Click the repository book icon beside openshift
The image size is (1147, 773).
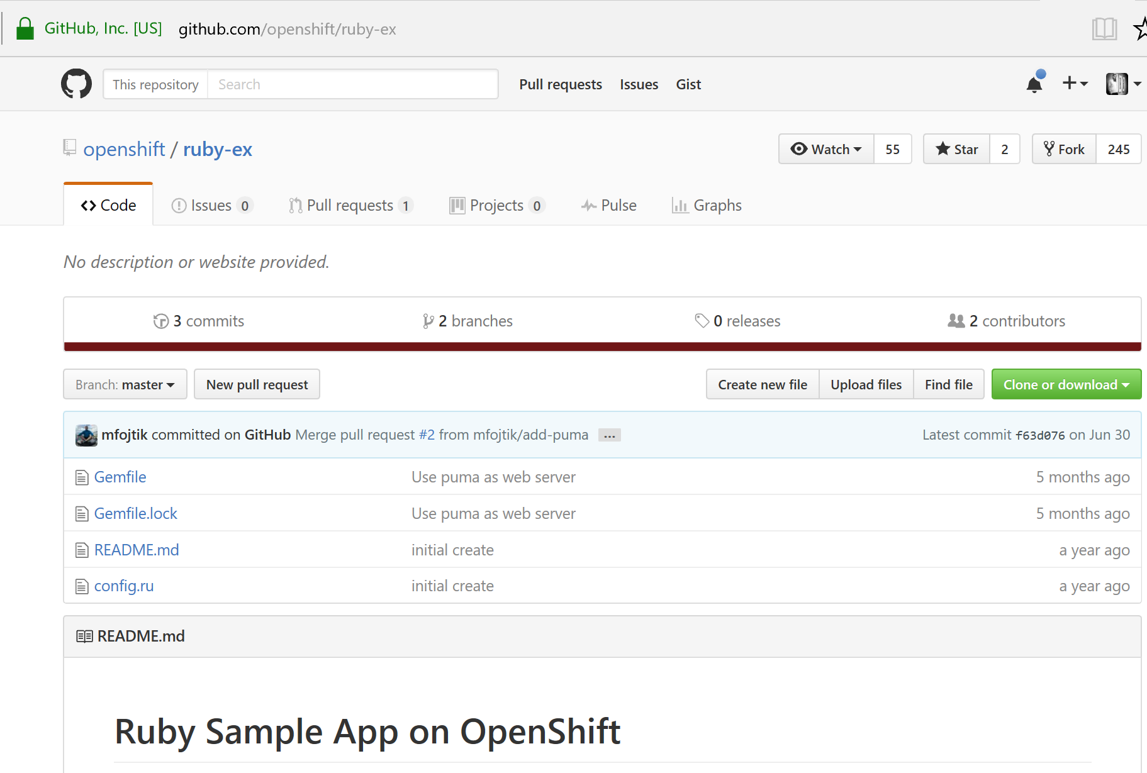pos(70,148)
